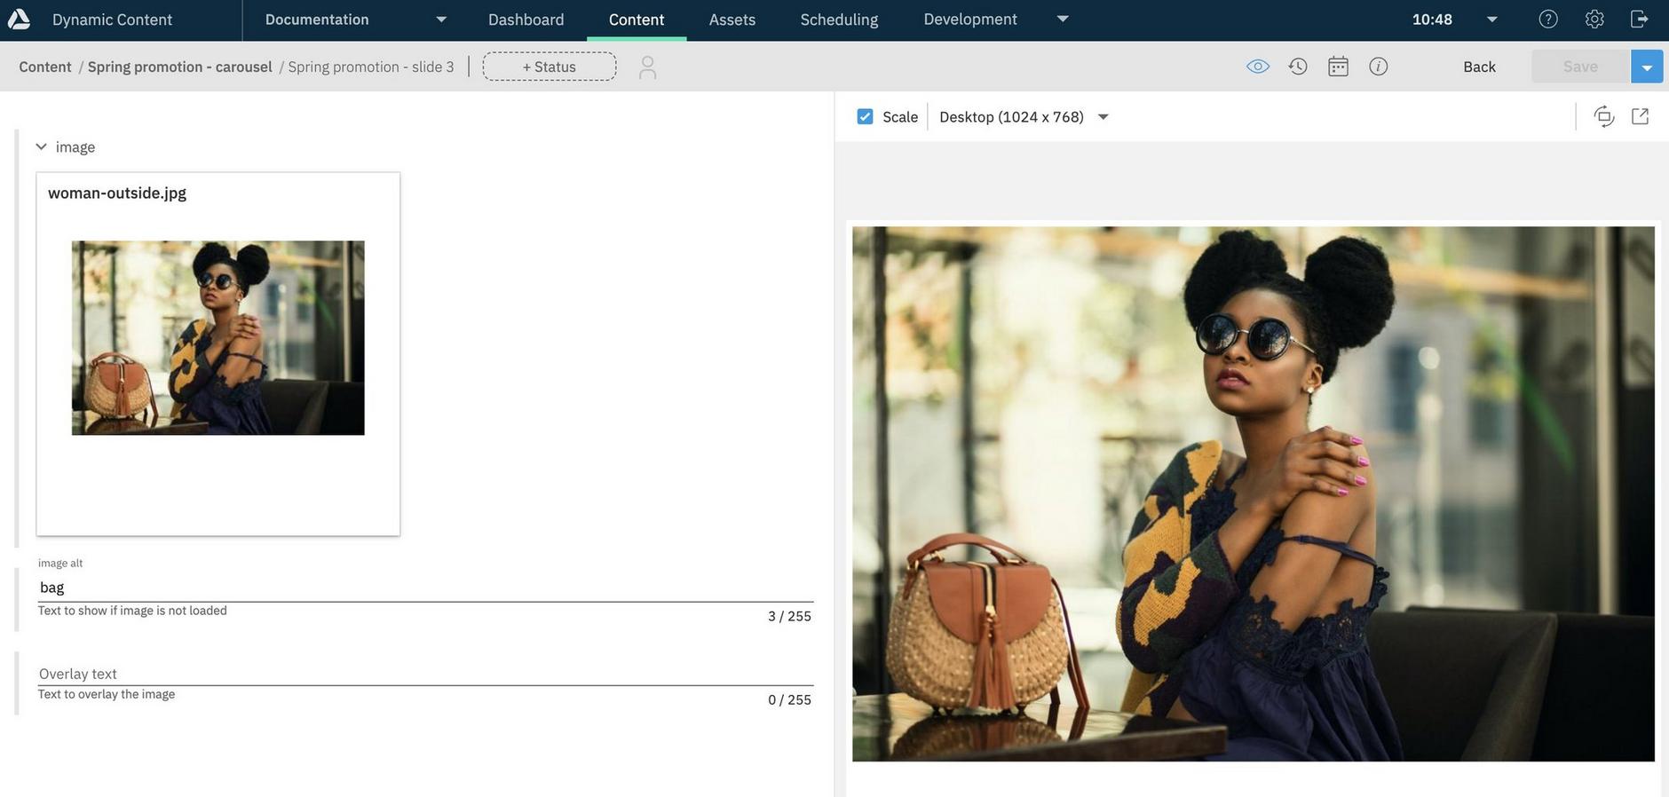Click the Amplience logo icon

[x=19, y=19]
